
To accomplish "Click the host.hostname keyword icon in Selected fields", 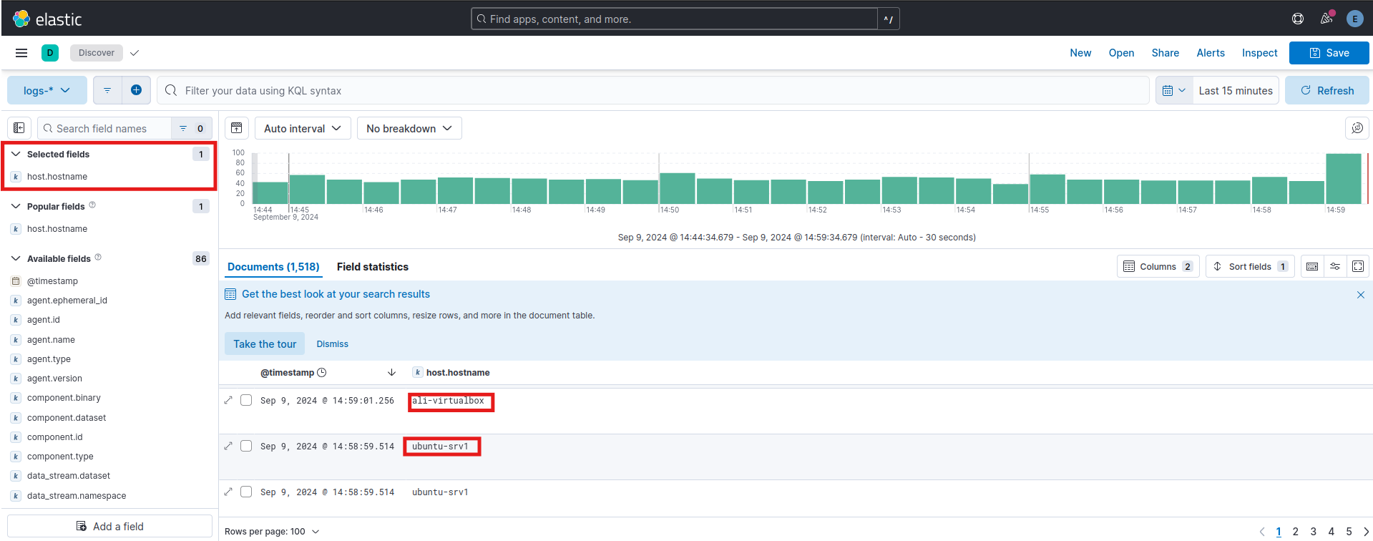I will tap(16, 177).
